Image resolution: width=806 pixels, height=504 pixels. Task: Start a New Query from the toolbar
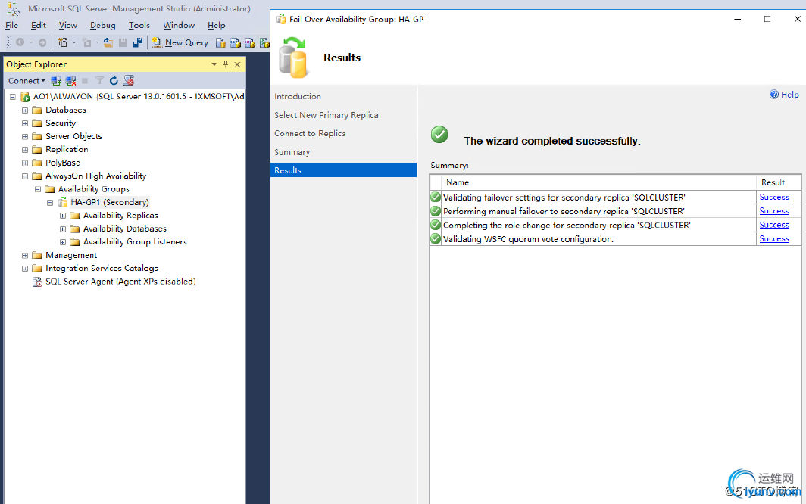click(x=180, y=42)
